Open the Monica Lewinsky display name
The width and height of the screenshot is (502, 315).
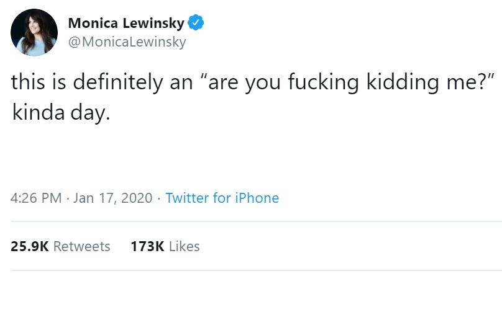click(x=126, y=24)
